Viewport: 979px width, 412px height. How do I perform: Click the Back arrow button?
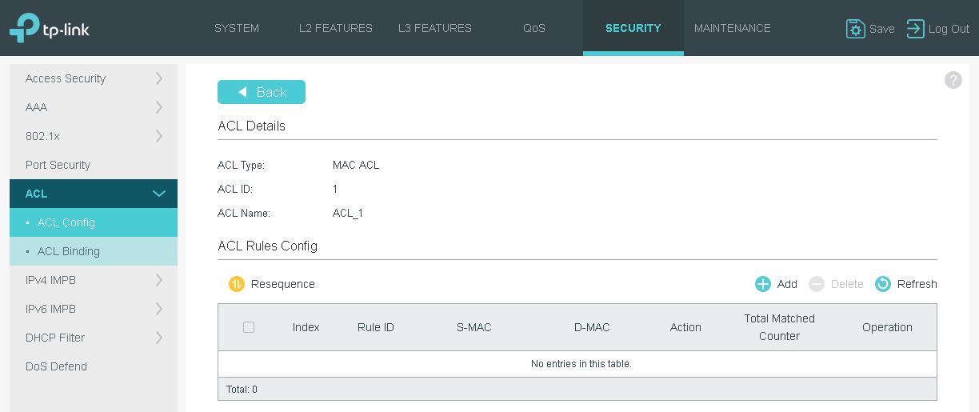coord(262,92)
